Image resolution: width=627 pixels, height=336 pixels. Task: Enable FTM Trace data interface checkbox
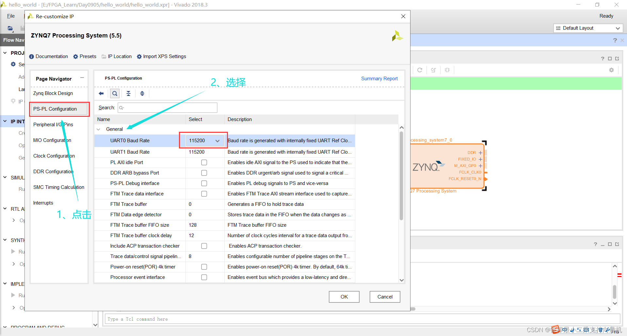(x=204, y=194)
